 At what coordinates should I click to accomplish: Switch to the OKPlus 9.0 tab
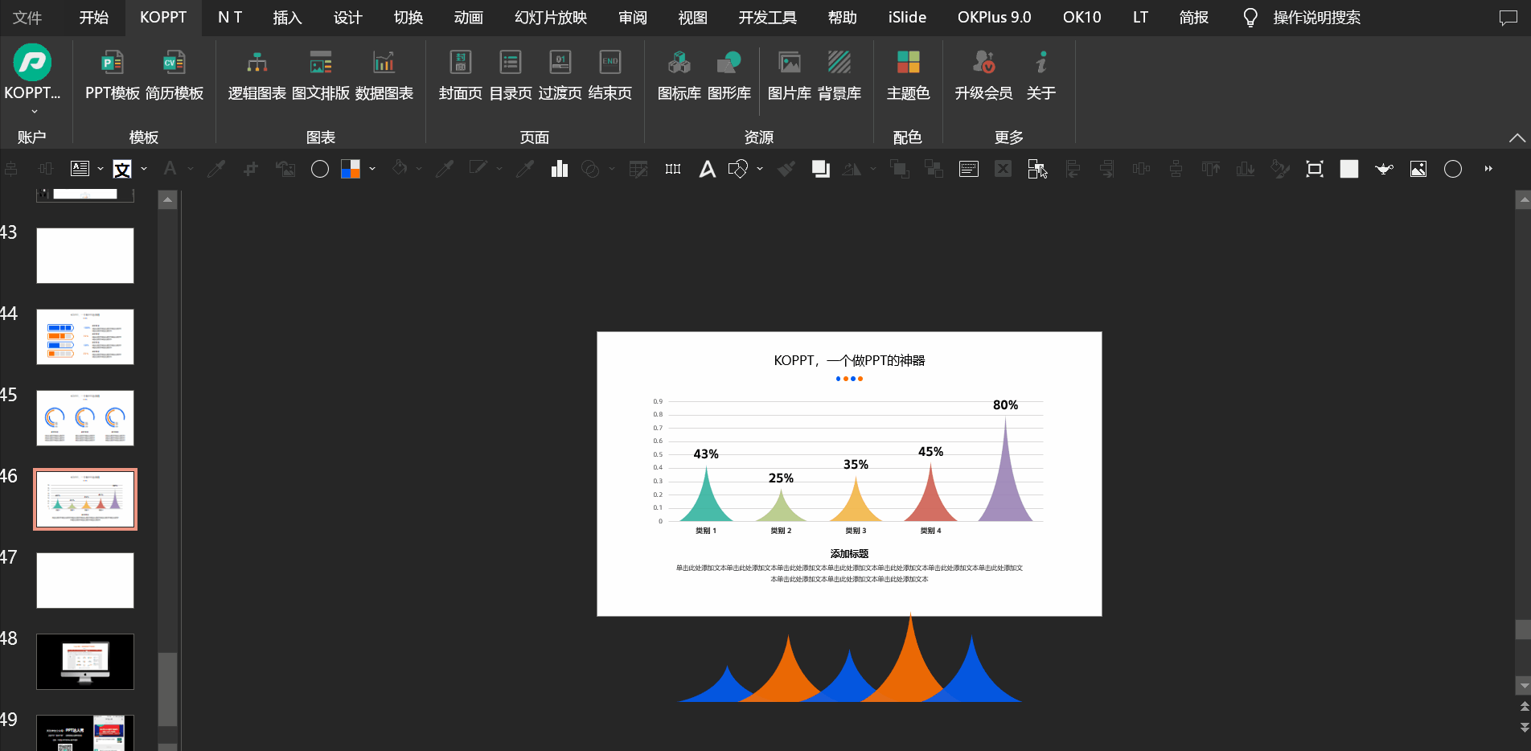(994, 18)
